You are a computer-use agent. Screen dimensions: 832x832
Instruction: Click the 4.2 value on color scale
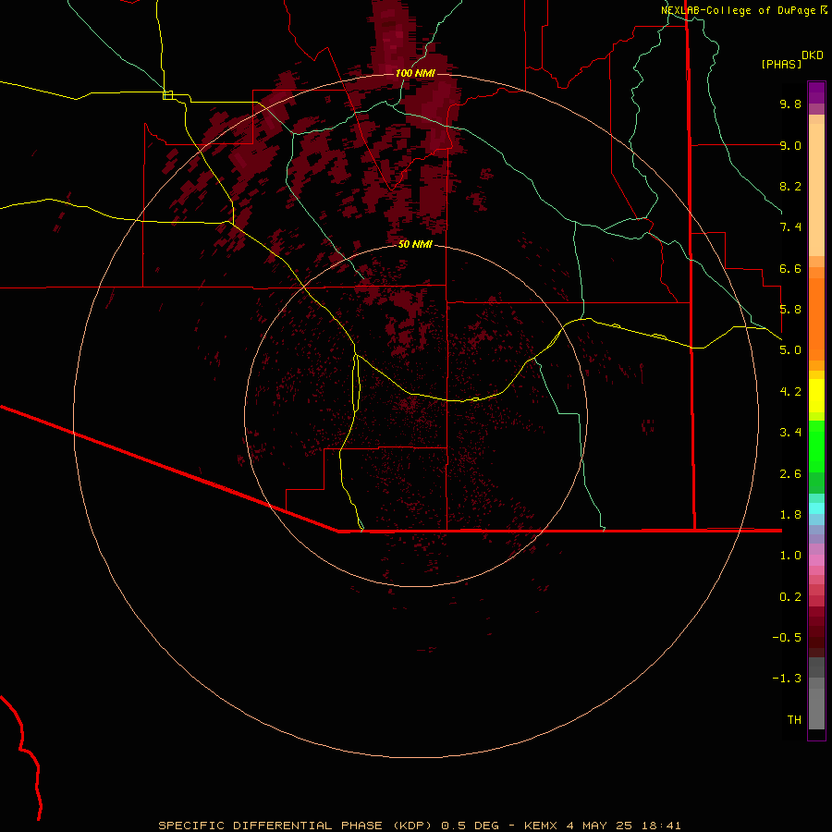click(790, 392)
